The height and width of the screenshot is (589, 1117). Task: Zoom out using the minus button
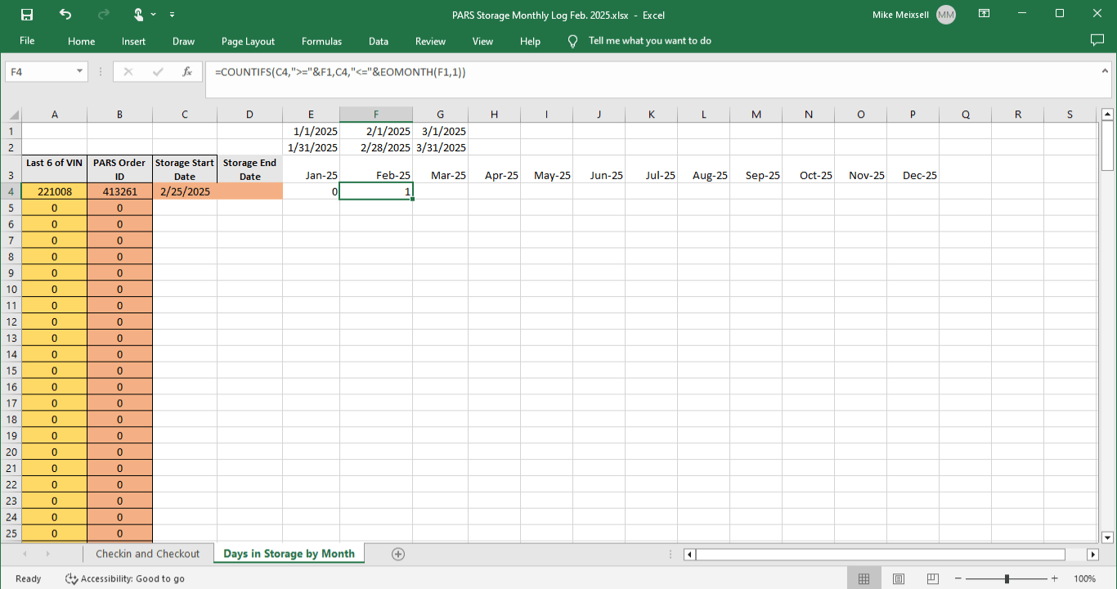click(x=958, y=579)
